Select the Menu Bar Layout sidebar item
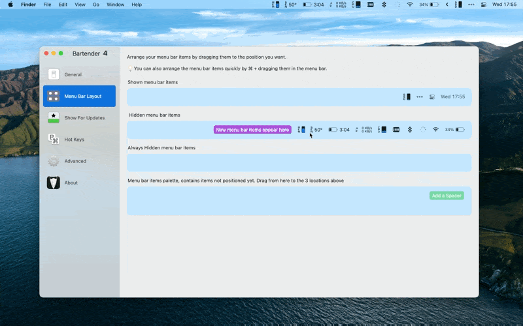 [x=79, y=96]
